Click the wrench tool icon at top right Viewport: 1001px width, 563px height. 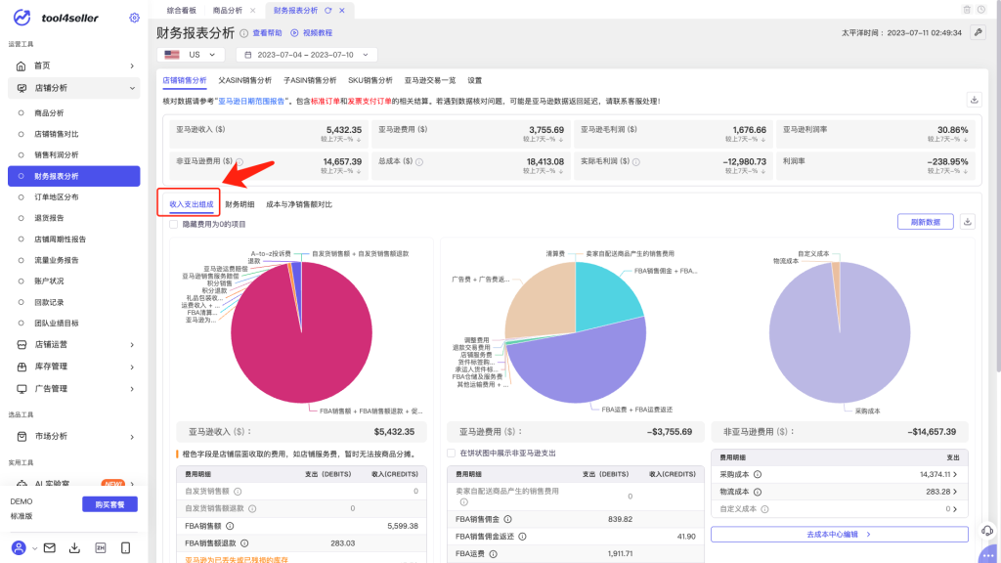click(x=978, y=32)
